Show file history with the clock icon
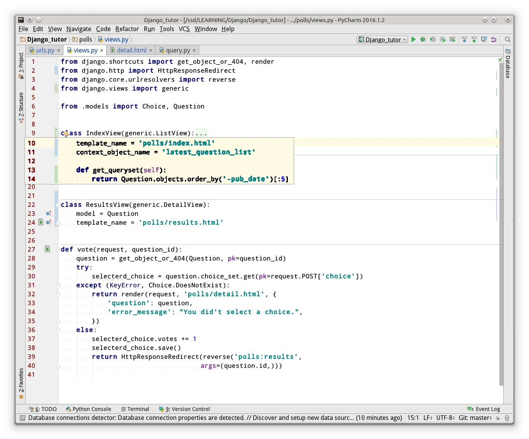Image resolution: width=529 pixels, height=439 pixels. click(x=484, y=39)
